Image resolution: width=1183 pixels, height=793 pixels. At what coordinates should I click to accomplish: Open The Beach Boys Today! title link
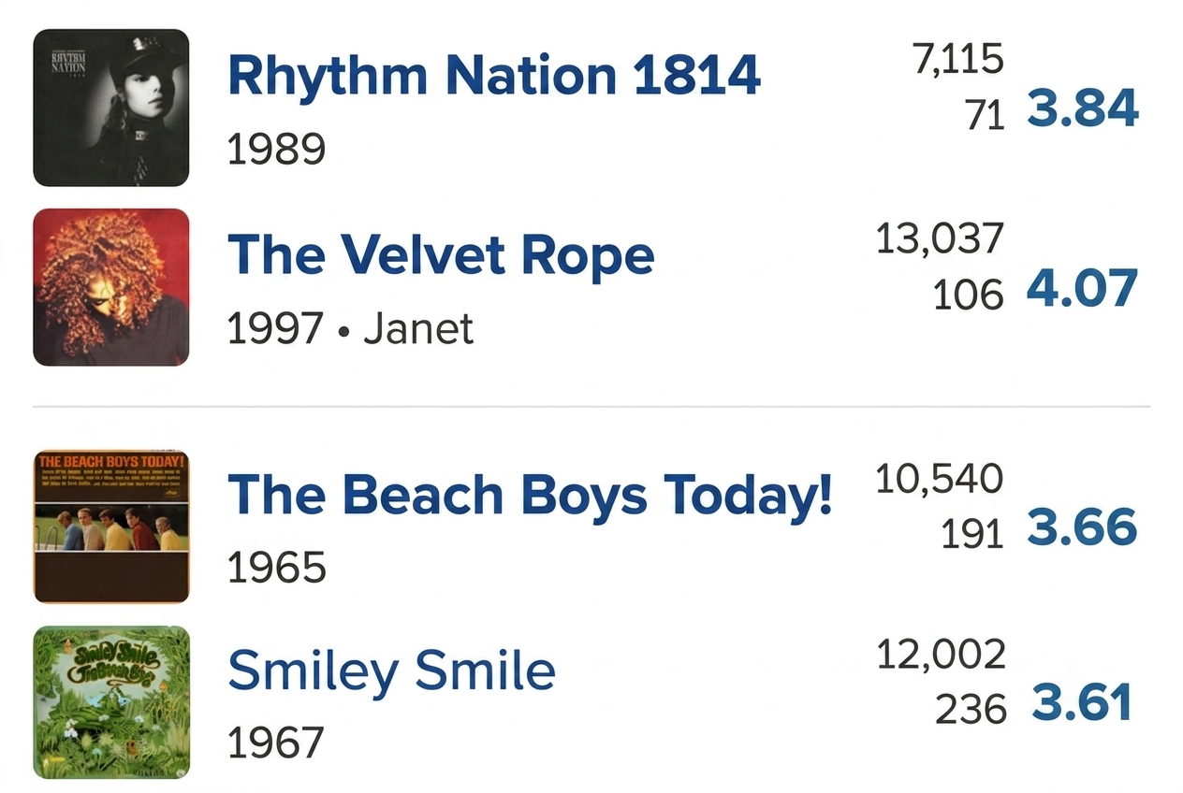point(530,494)
